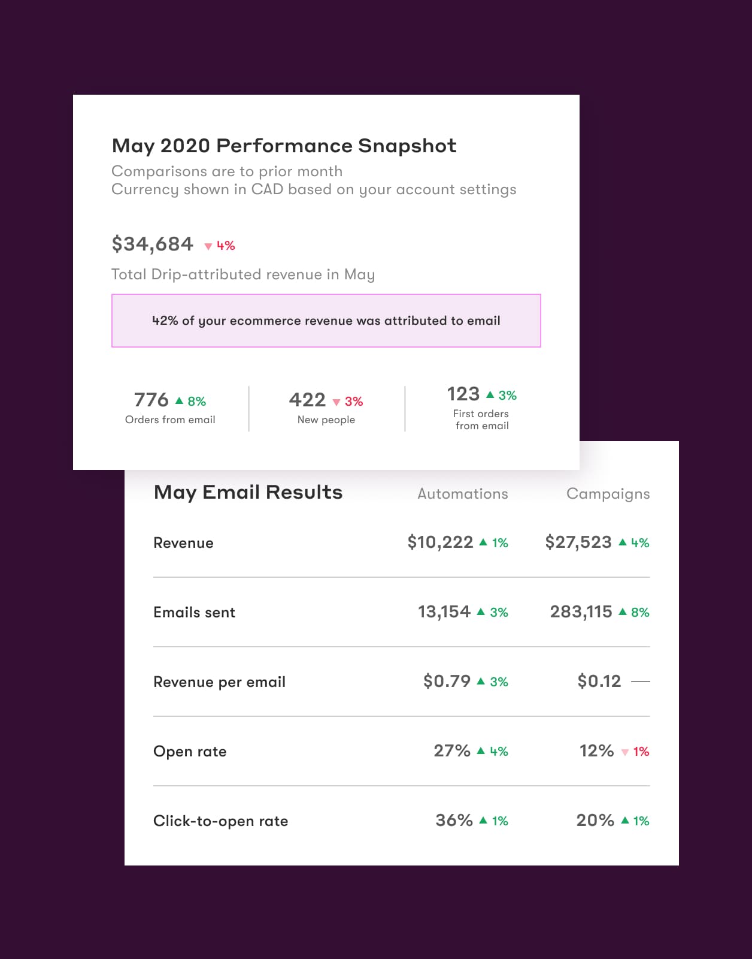Select the Automations column header
Image resolution: width=752 pixels, height=959 pixels.
pos(462,494)
